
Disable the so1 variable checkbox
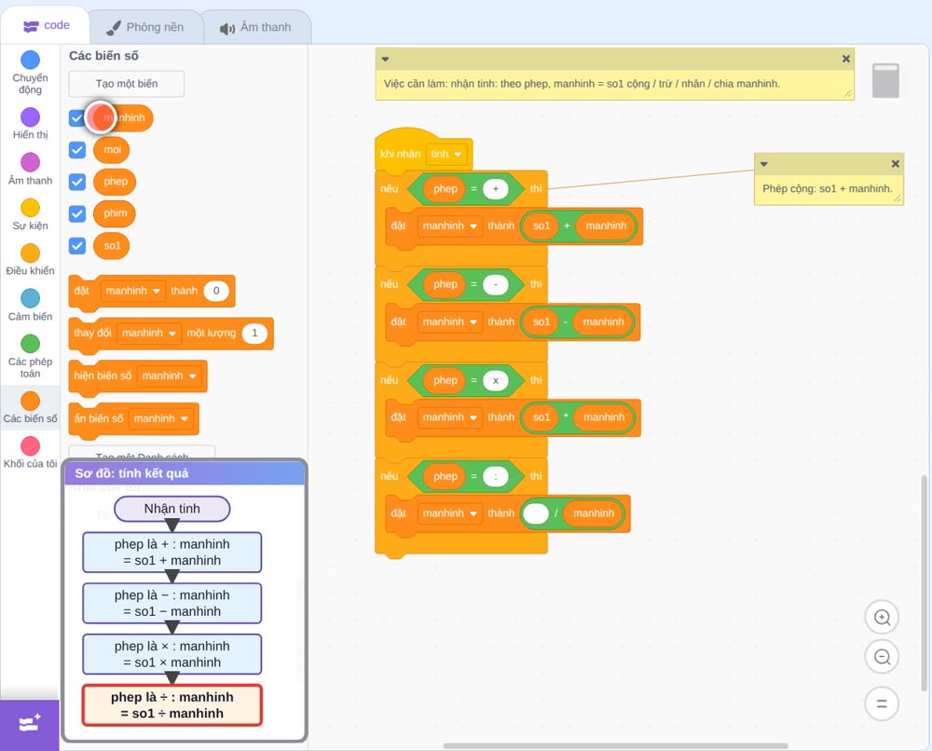77,245
